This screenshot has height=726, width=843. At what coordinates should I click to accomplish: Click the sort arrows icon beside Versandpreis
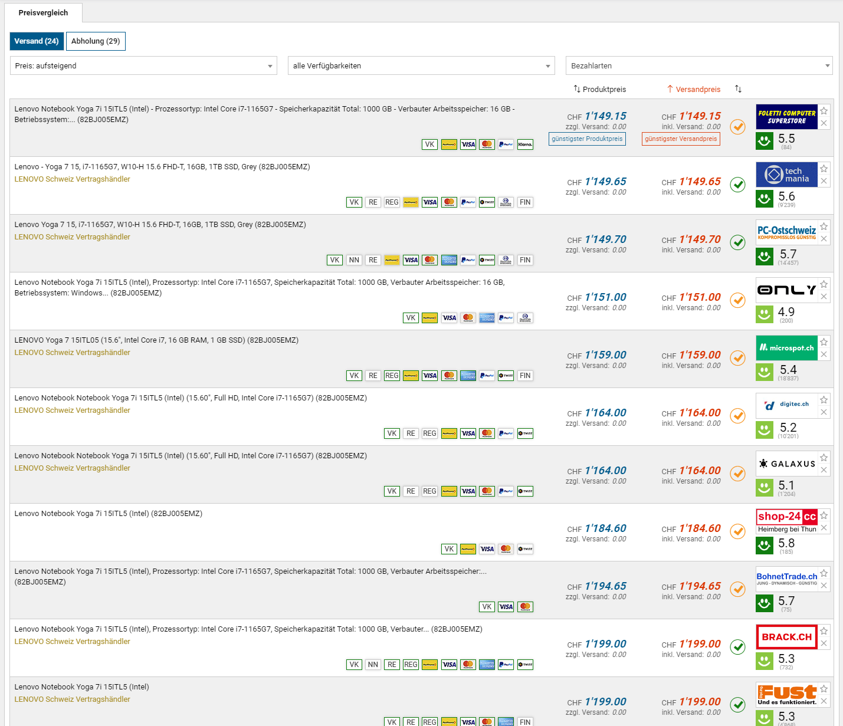[x=738, y=89]
